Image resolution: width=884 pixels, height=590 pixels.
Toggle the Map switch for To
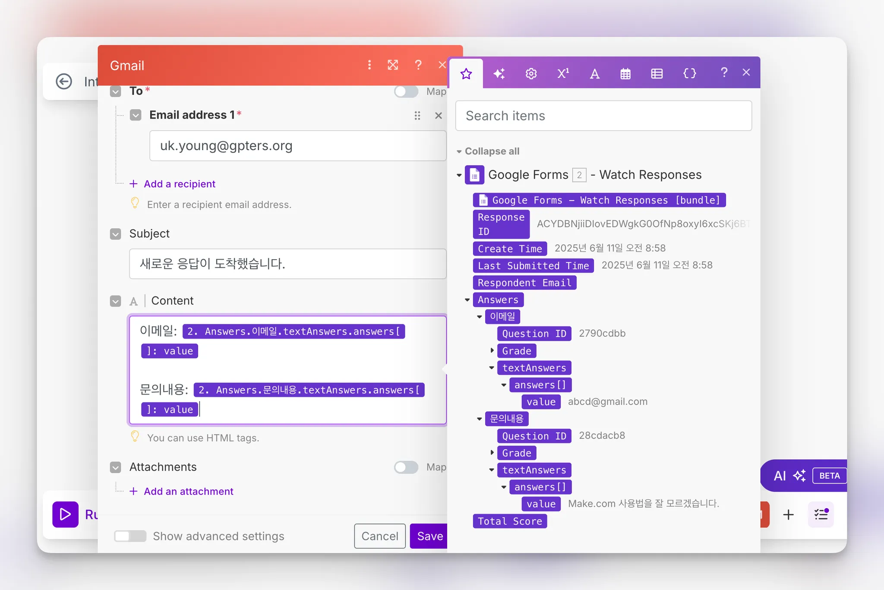click(406, 91)
